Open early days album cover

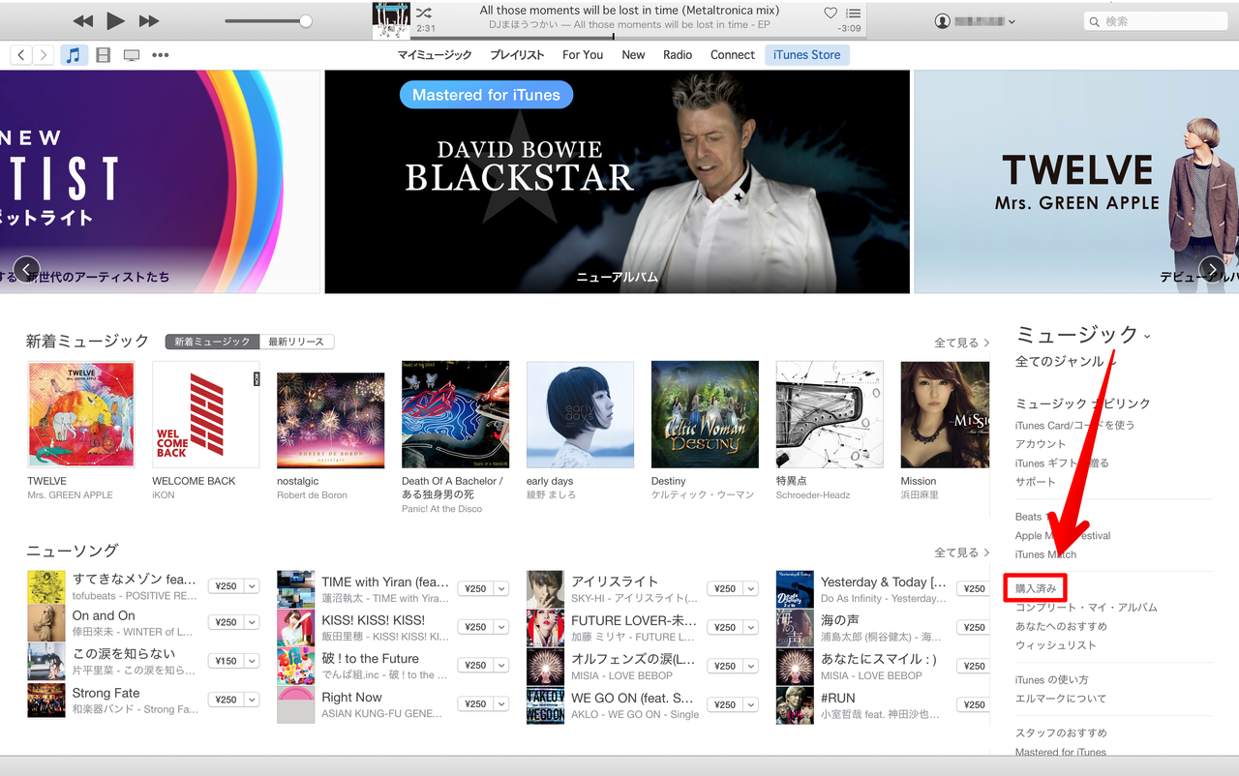tap(580, 415)
